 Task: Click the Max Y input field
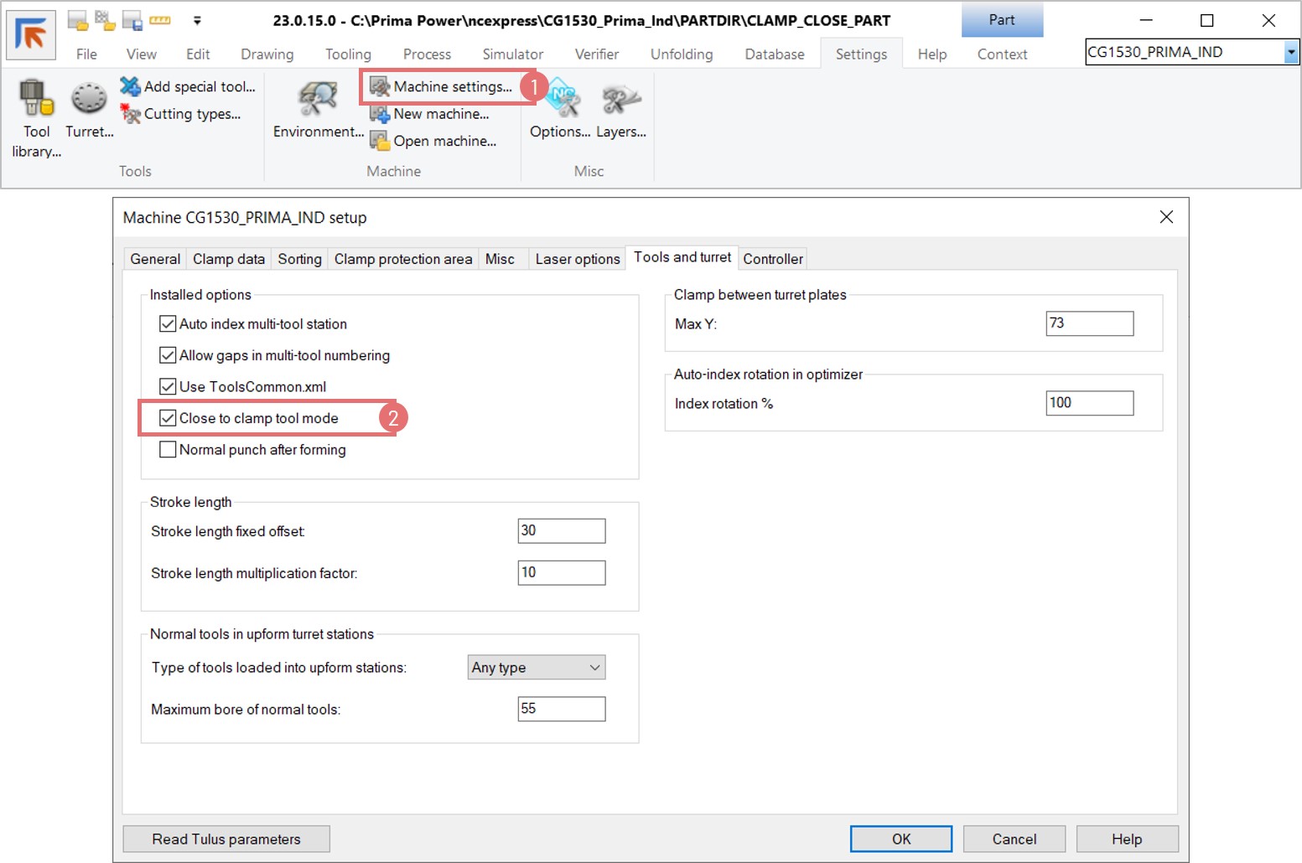click(1088, 323)
